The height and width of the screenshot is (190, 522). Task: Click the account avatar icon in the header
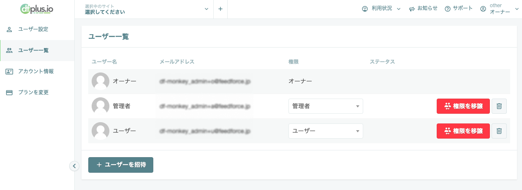[484, 9]
